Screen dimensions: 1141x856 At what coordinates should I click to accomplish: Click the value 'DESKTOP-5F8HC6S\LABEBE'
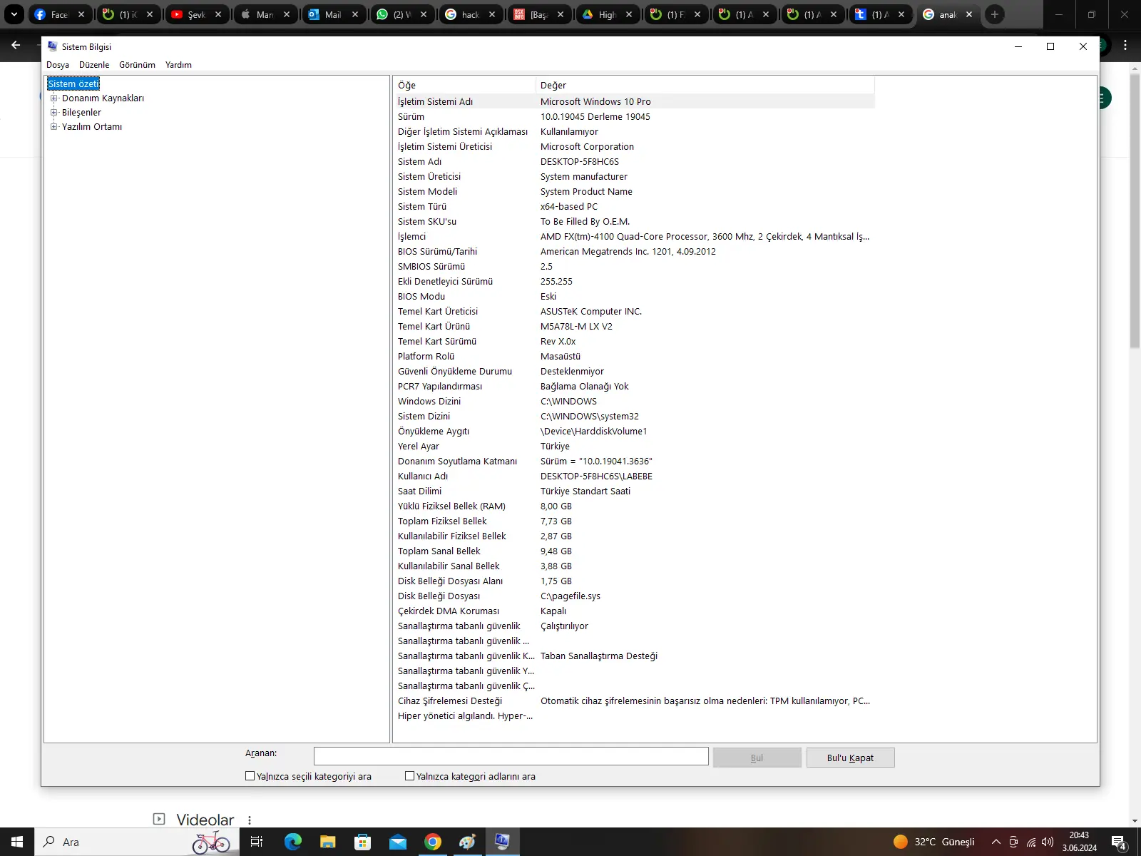tap(596, 477)
